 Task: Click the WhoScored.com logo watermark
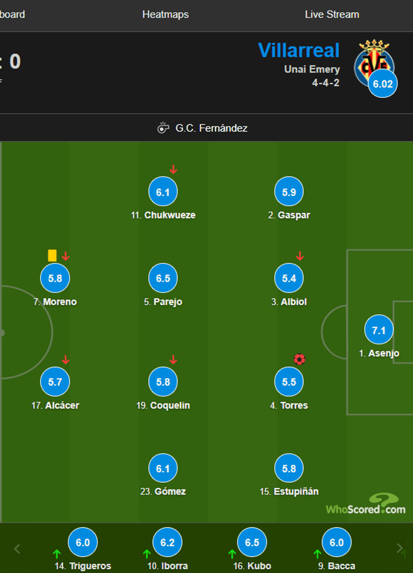(x=366, y=505)
